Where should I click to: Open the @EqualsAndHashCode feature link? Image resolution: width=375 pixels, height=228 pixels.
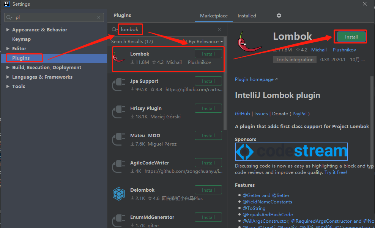(x=268, y=215)
